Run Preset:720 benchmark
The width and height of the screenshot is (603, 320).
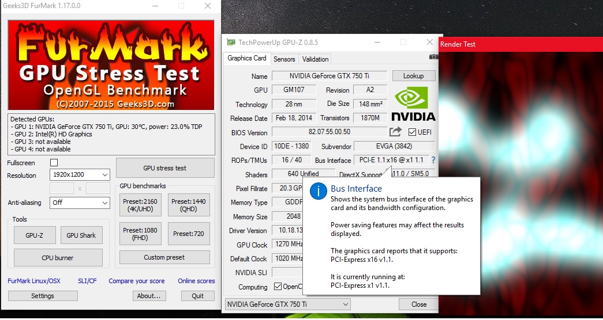click(x=189, y=234)
